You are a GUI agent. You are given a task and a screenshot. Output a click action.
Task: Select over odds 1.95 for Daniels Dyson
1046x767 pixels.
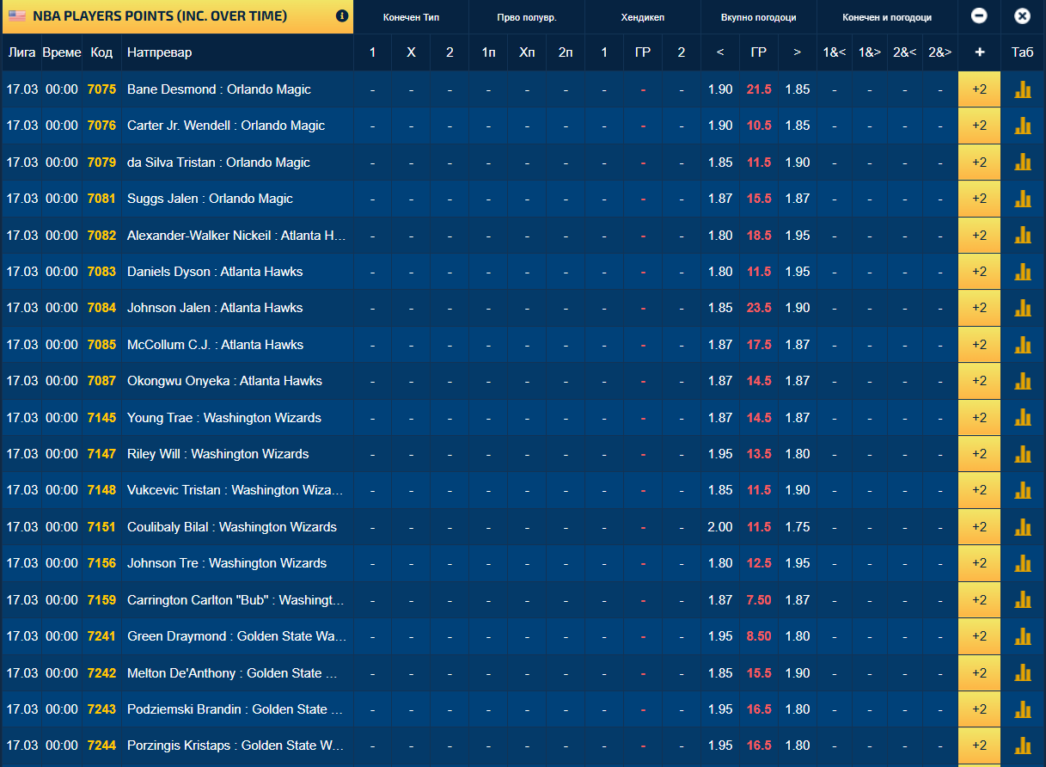pyautogui.click(x=798, y=272)
